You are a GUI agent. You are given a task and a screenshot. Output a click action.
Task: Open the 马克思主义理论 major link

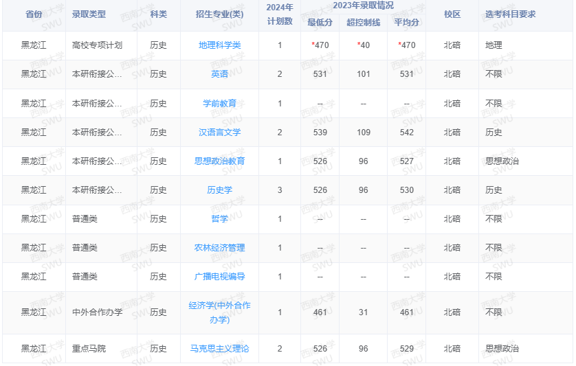click(219, 349)
